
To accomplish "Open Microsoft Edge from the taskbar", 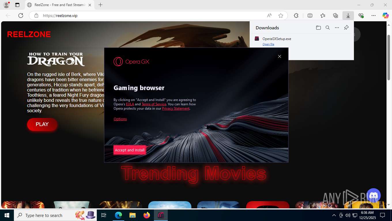I will coord(118,215).
